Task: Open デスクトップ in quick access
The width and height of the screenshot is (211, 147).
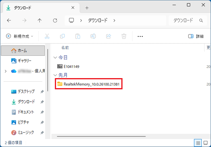Action: click(23, 92)
